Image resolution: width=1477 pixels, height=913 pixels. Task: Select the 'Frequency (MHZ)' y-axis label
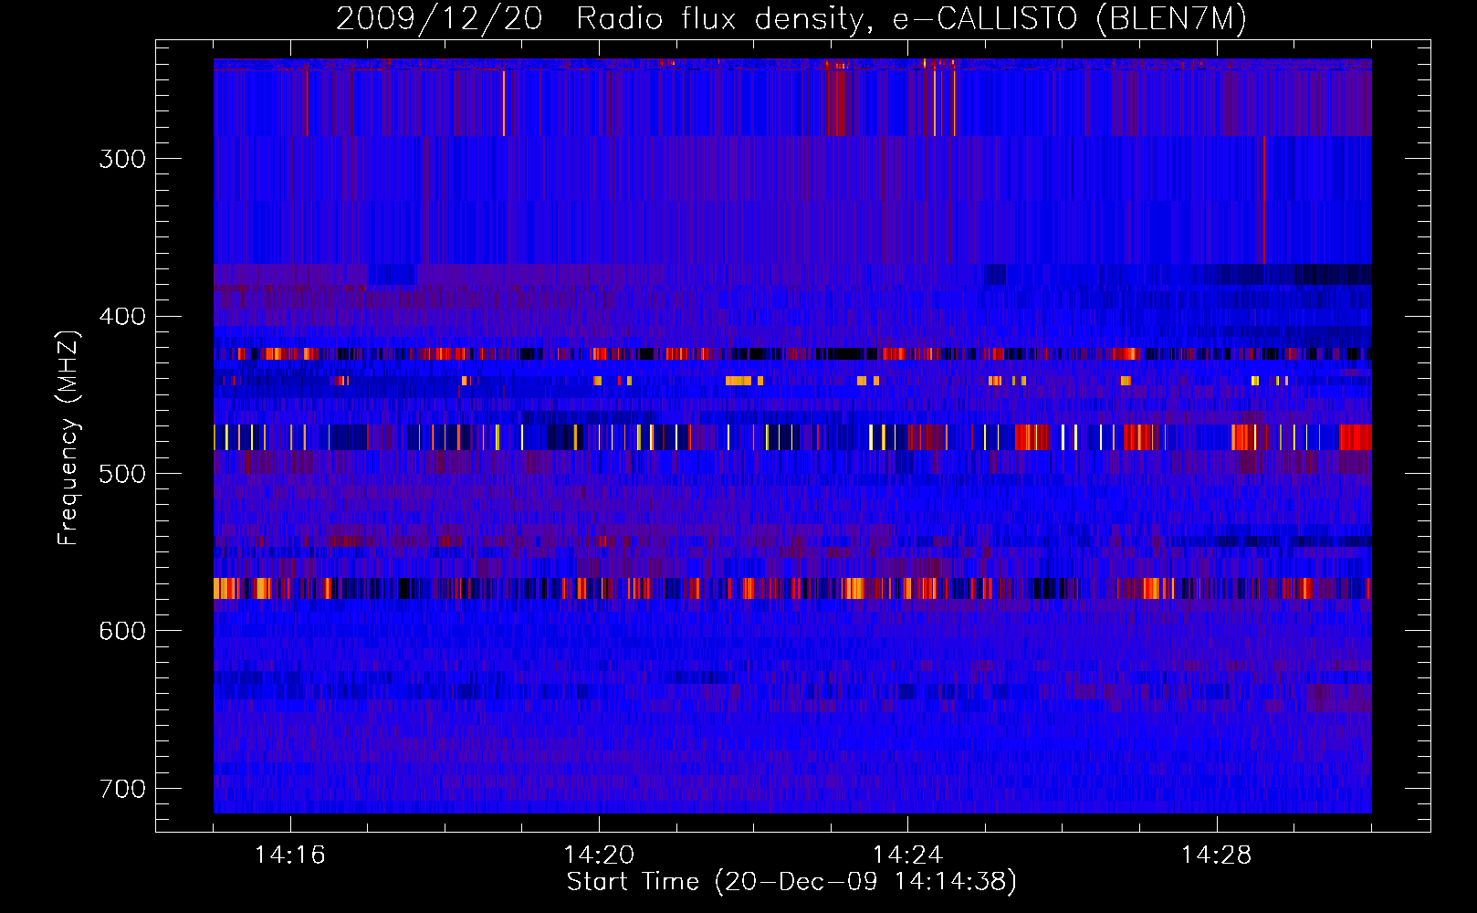pyautogui.click(x=68, y=437)
